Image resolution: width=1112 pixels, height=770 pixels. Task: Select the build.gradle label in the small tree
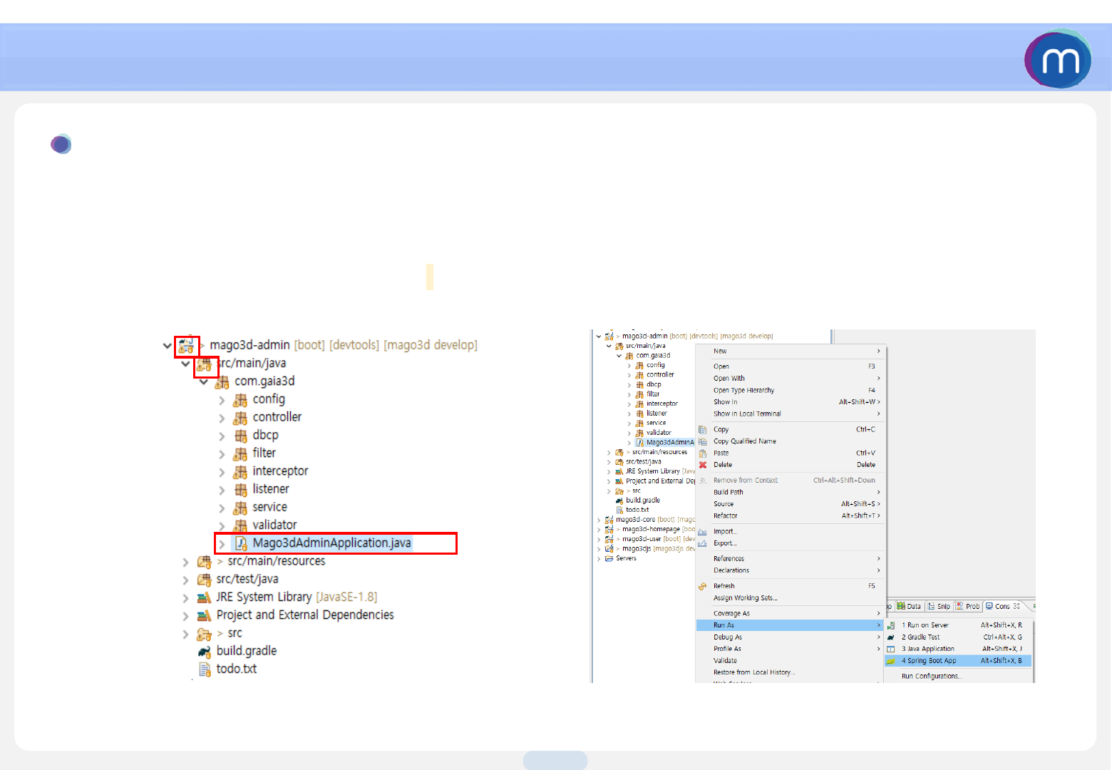point(643,500)
